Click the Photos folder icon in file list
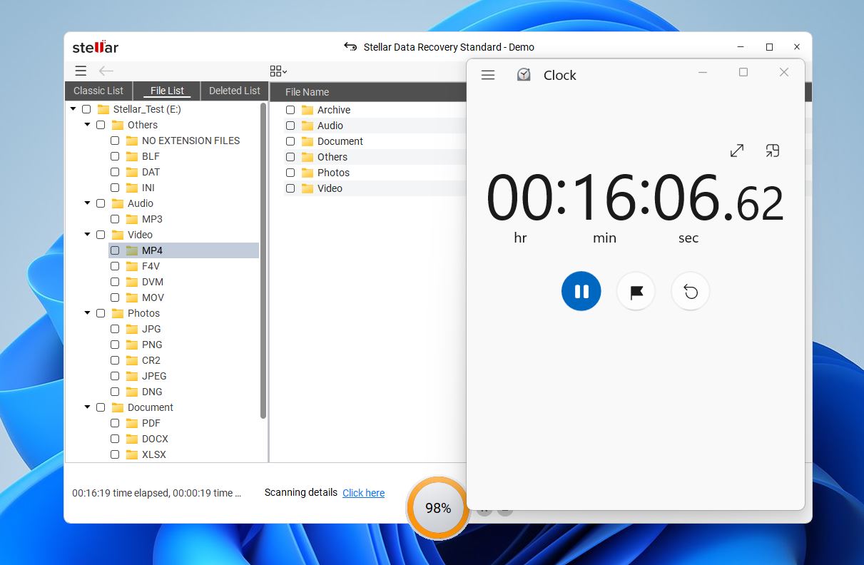The image size is (864, 565). pyautogui.click(x=308, y=173)
